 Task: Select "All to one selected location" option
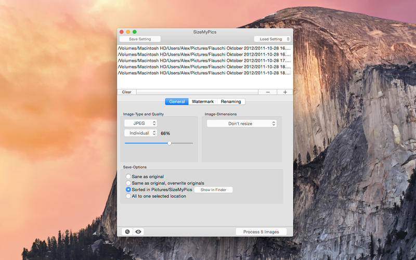[x=128, y=196]
